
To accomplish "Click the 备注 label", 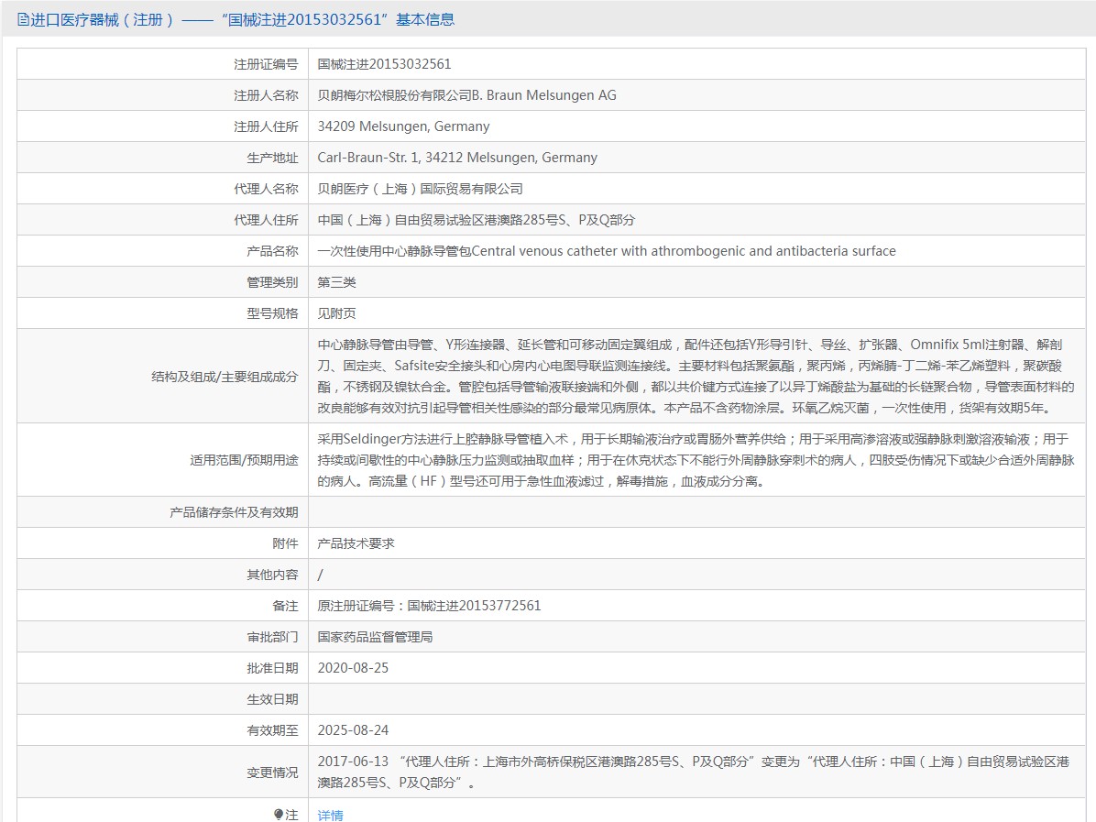I will click(x=285, y=606).
